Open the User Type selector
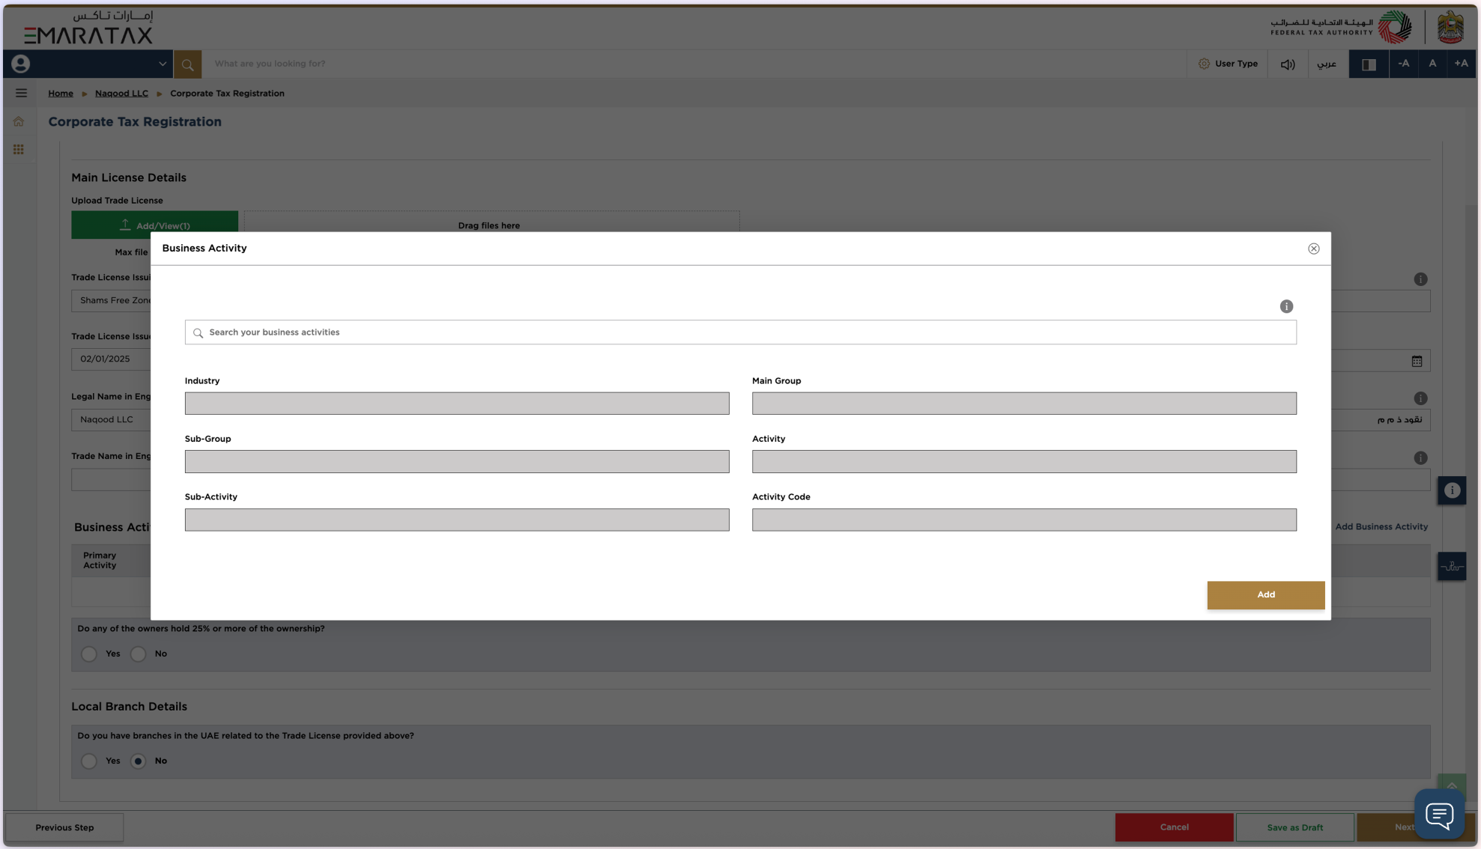This screenshot has width=1481, height=849. pyautogui.click(x=1227, y=64)
